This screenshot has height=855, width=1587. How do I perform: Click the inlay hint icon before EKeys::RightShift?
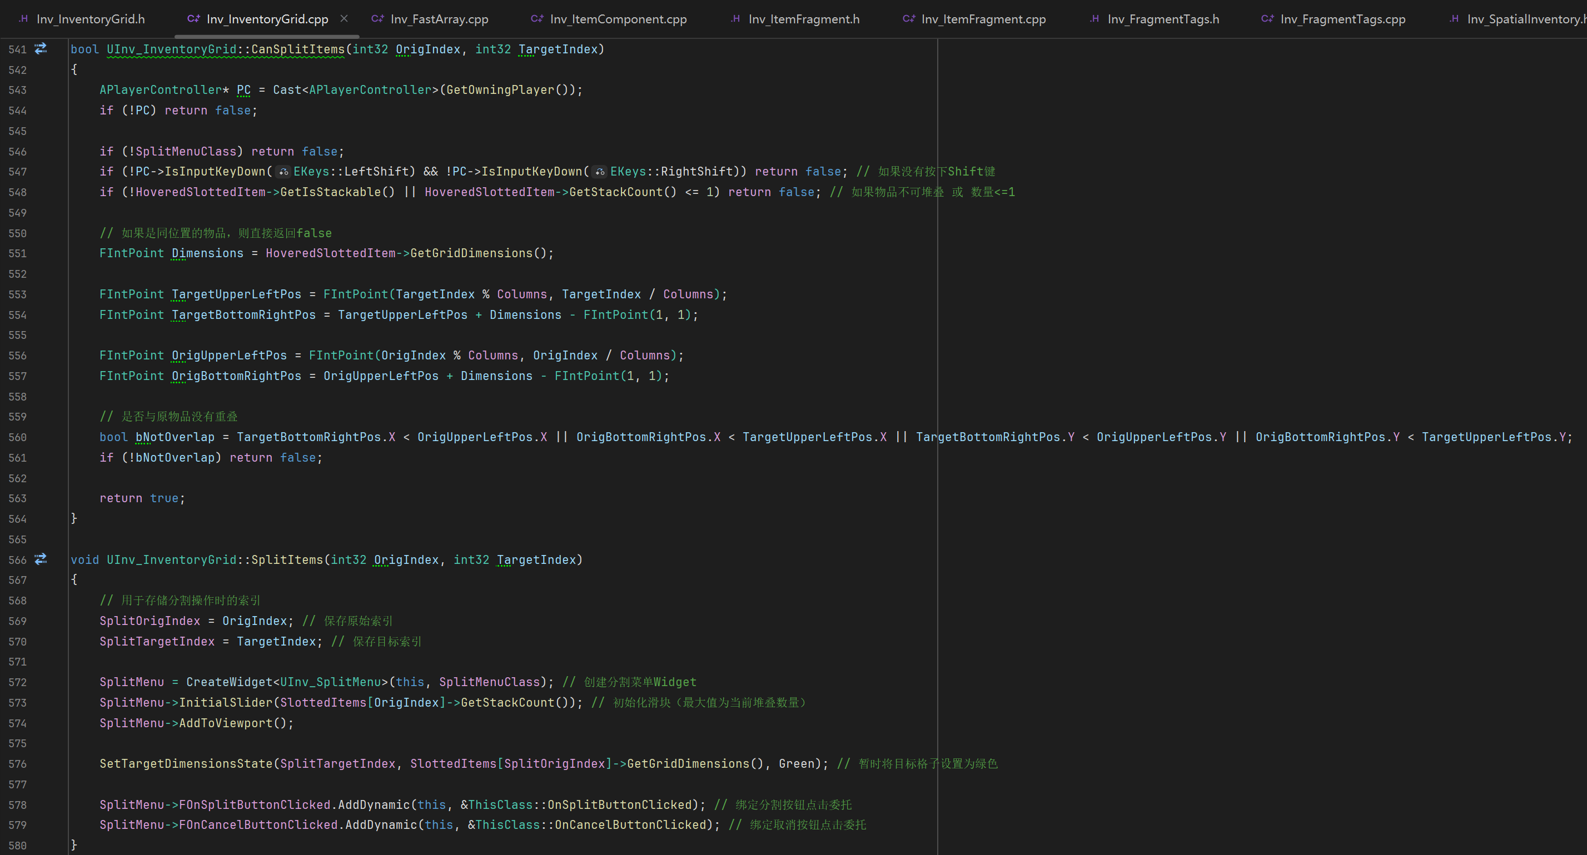(x=600, y=172)
